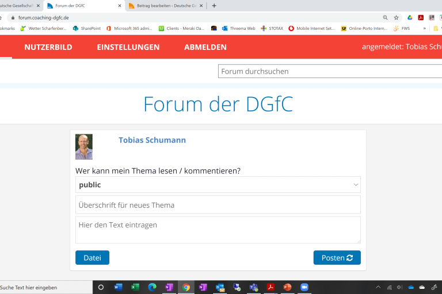Launch Excel from the Windows taskbar

(135, 287)
